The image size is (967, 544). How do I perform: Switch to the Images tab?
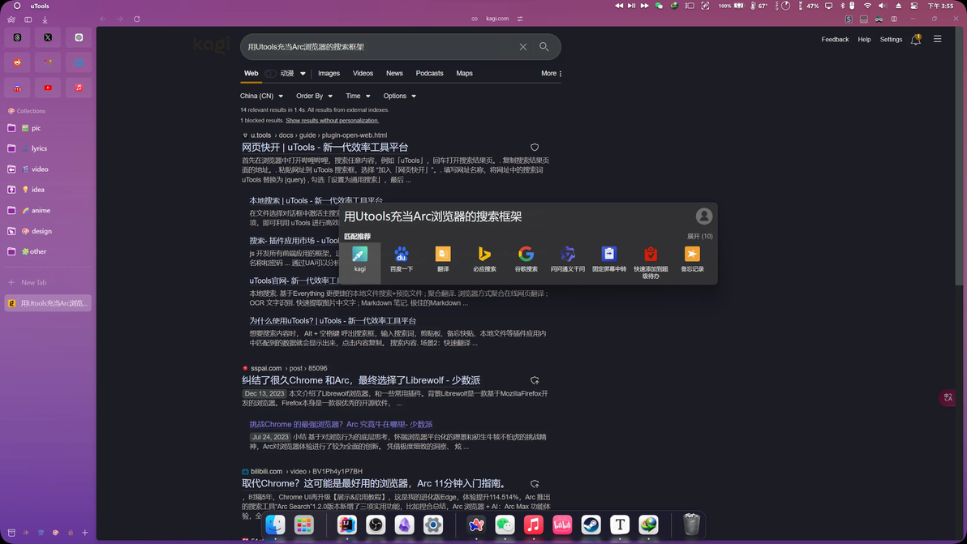[x=329, y=73]
